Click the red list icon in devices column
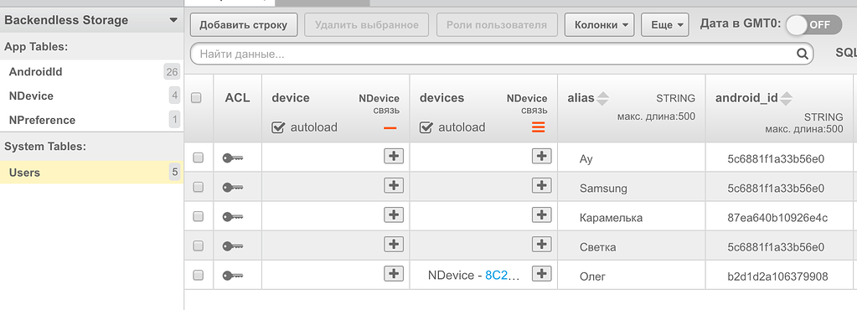The image size is (857, 310). click(539, 127)
